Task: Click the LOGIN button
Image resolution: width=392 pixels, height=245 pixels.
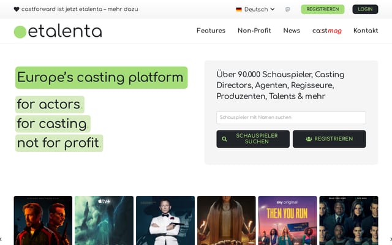Action: 365,9
